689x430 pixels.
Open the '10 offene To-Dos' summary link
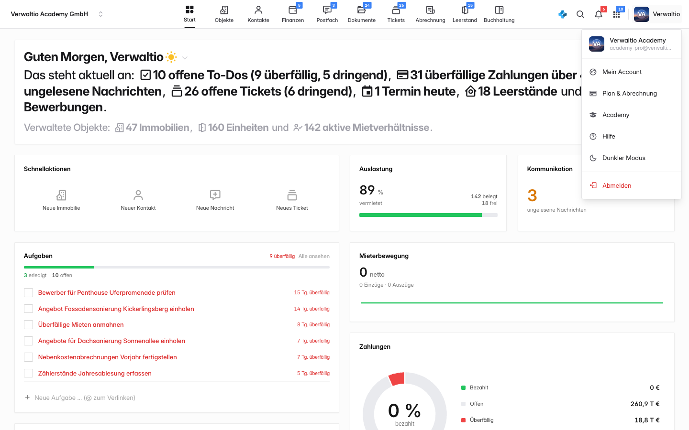[264, 75]
